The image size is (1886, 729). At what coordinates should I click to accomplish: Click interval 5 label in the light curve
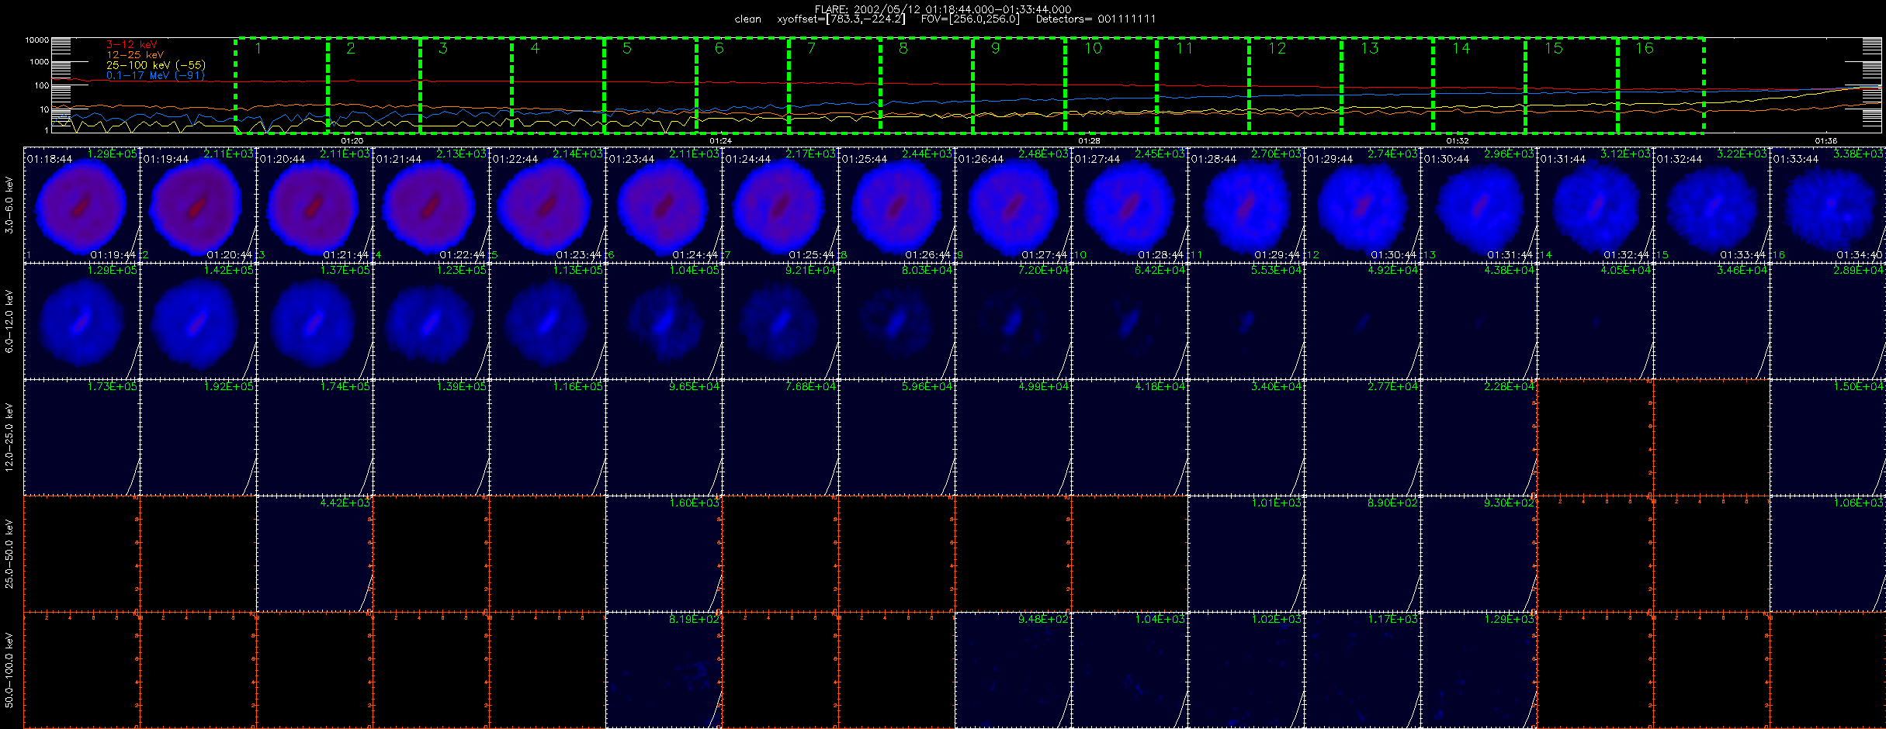point(627,48)
